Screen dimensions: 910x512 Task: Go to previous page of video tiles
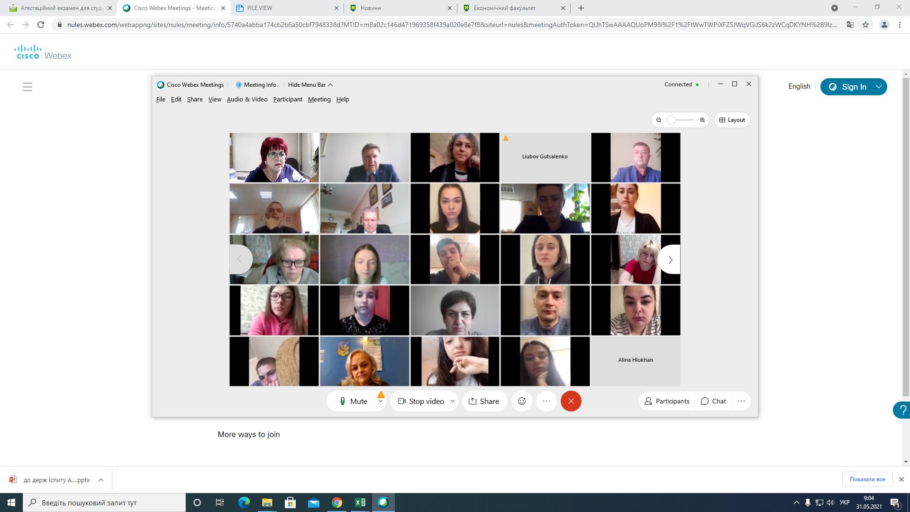click(x=240, y=259)
